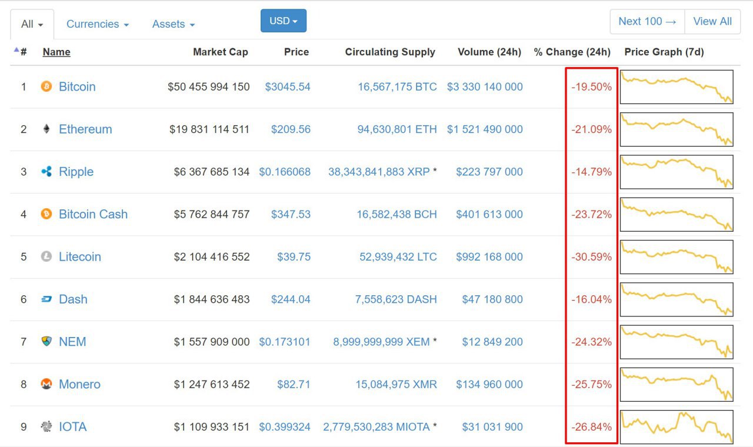Open the USD currency selector
Viewport: 753px width, 447px height.
pyautogui.click(x=284, y=21)
